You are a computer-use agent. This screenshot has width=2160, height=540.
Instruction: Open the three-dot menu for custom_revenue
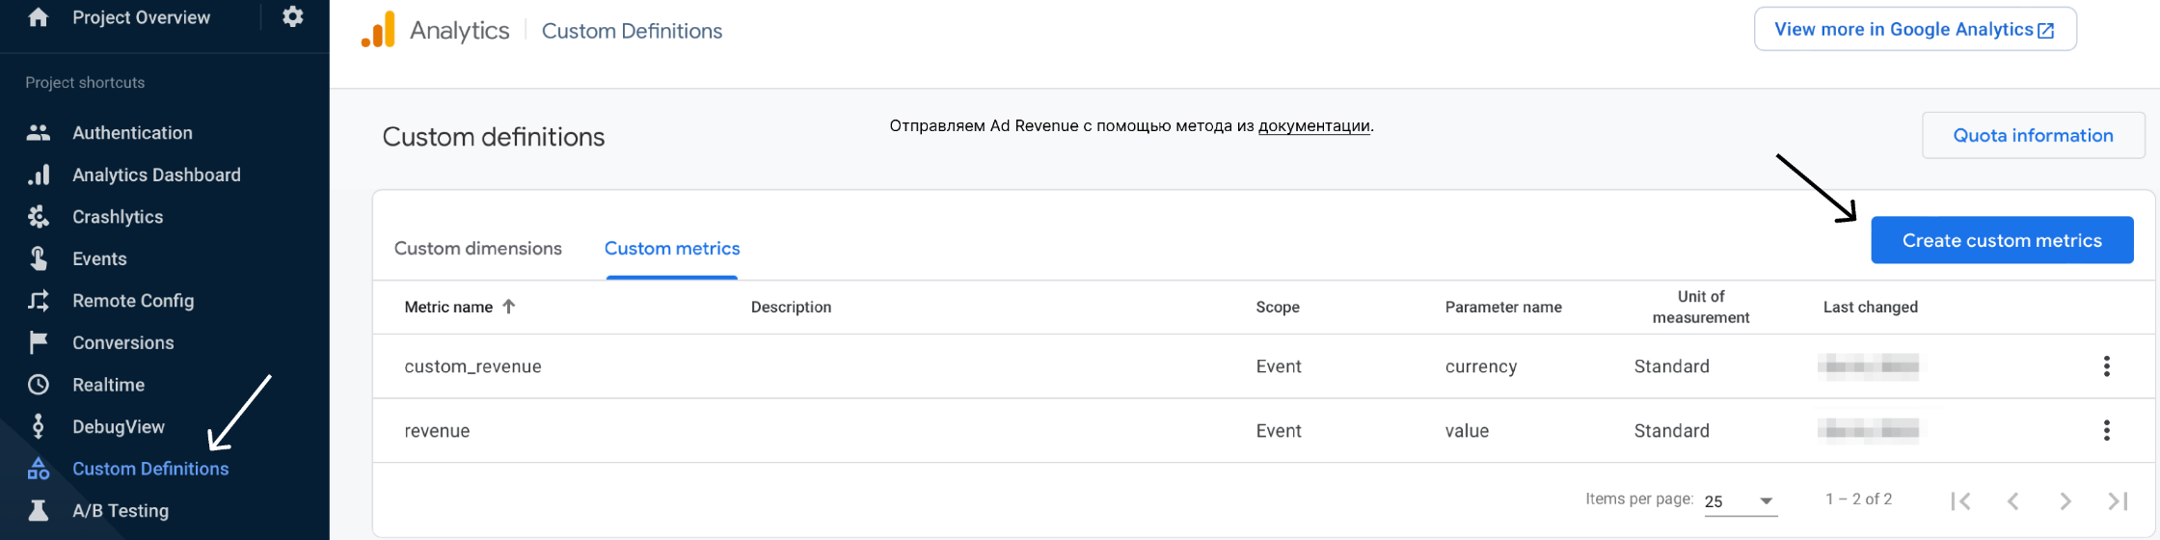coord(2106,366)
